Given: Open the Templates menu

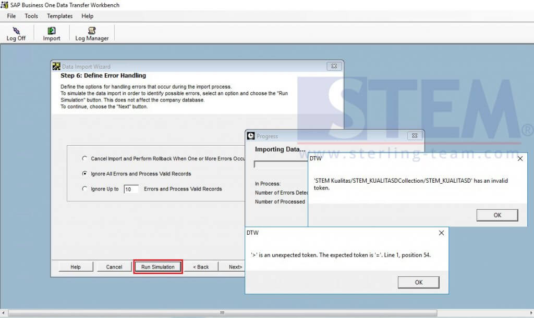Looking at the screenshot, I should pos(59,16).
